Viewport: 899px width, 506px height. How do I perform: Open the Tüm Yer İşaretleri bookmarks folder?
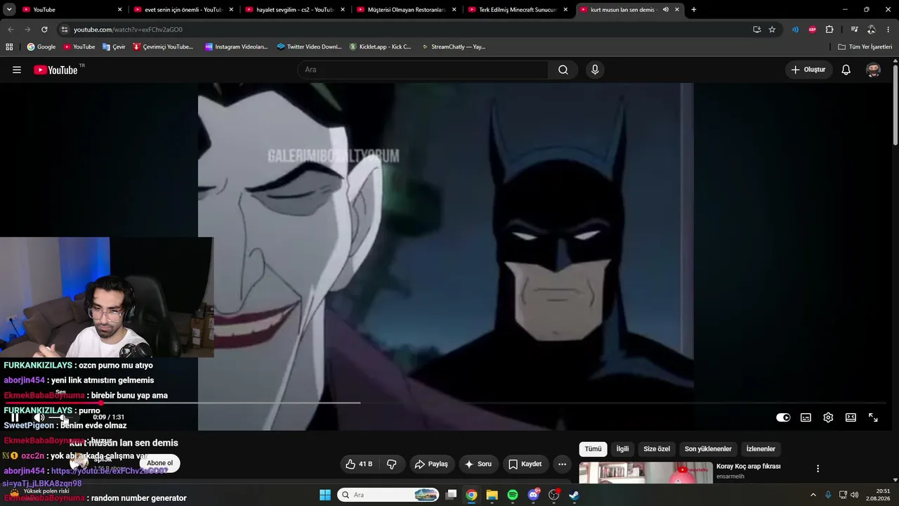tap(865, 47)
